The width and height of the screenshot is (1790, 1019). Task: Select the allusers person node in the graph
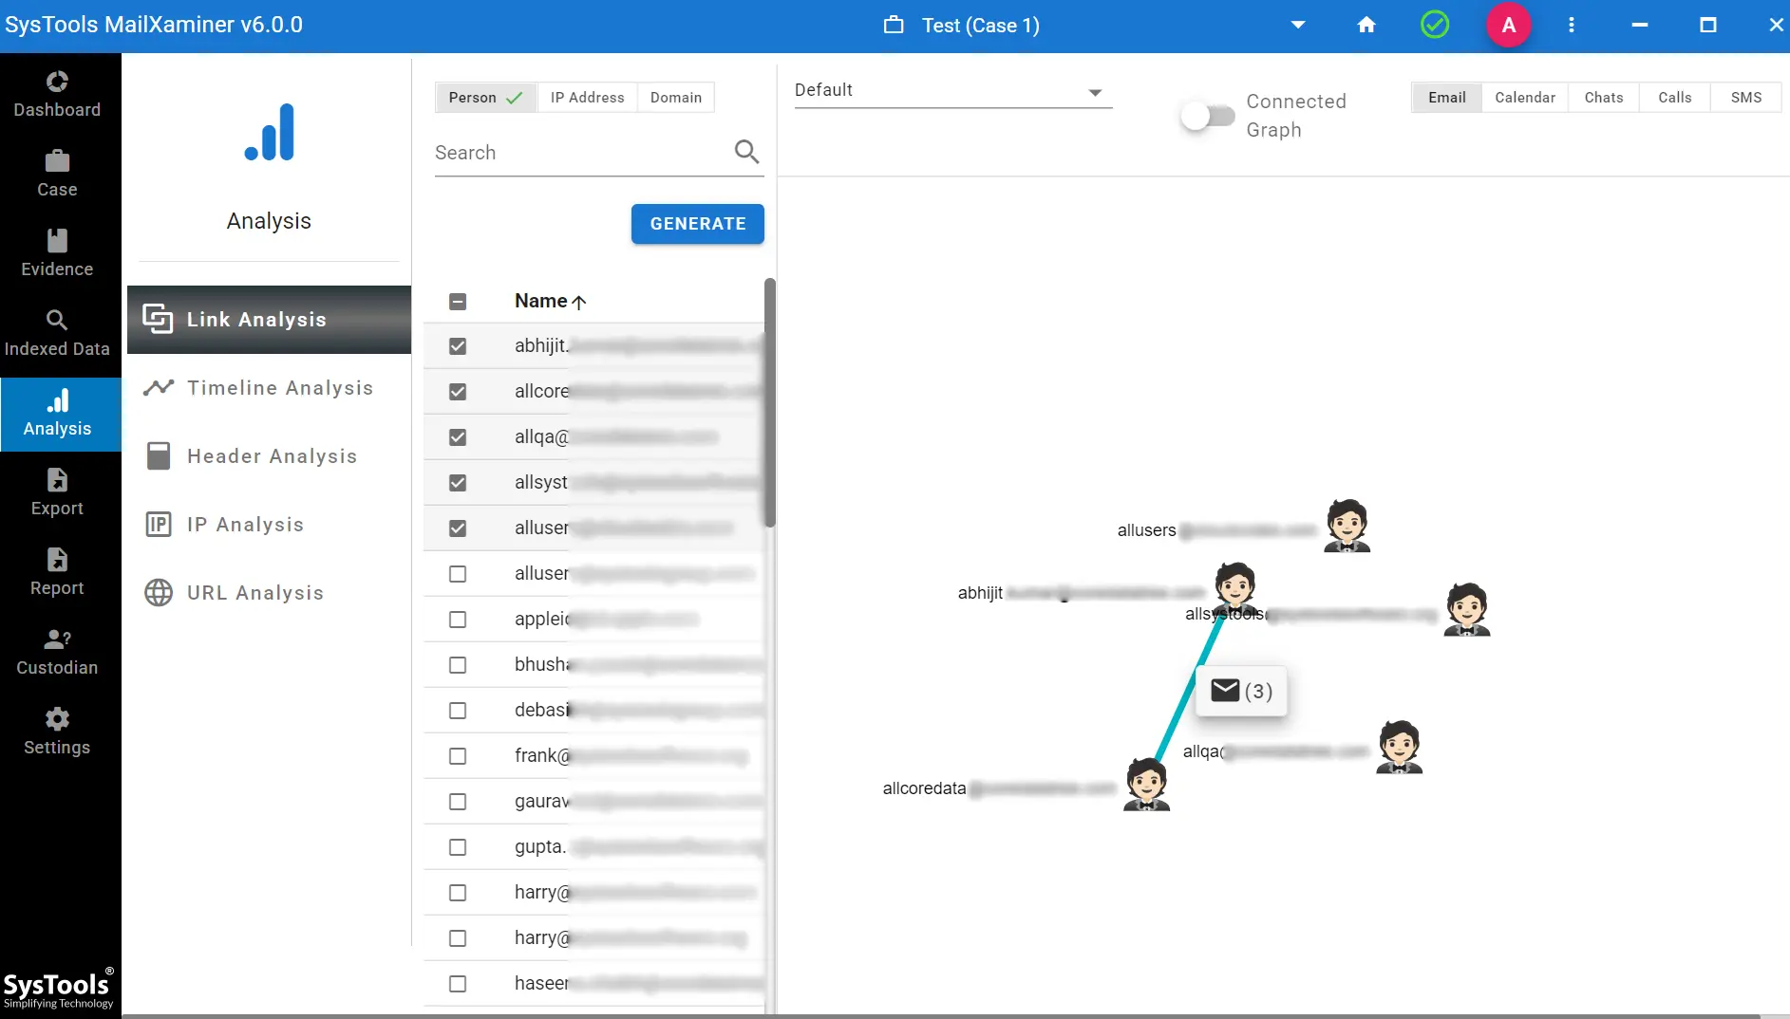tap(1347, 525)
